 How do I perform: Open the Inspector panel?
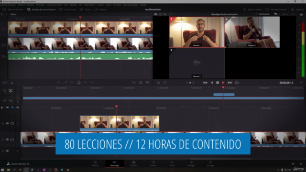(x=297, y=10)
